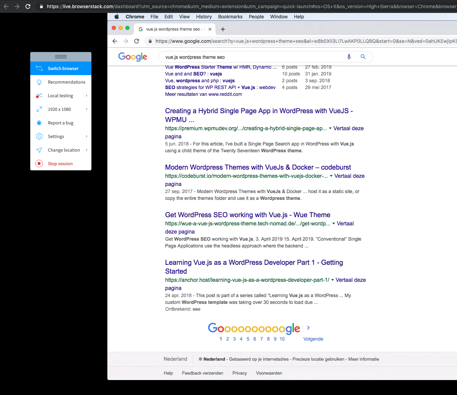Open the File menu

(154, 17)
